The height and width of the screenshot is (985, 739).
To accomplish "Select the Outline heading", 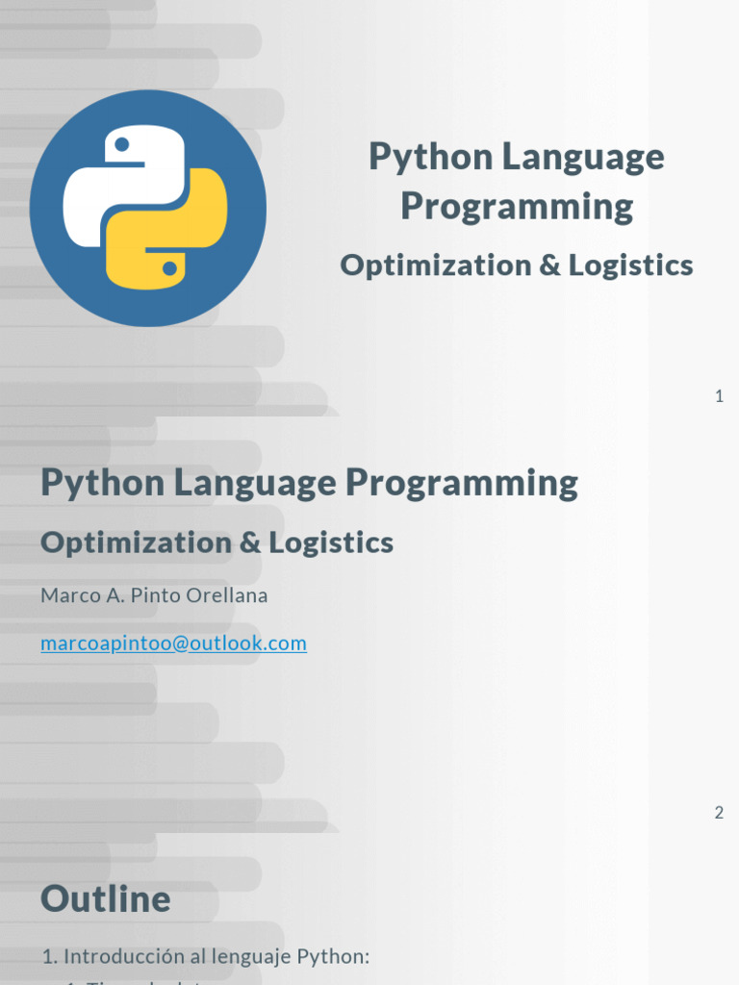I will (x=106, y=898).
